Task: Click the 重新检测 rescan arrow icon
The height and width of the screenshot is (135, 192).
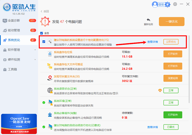Action: (148, 20)
